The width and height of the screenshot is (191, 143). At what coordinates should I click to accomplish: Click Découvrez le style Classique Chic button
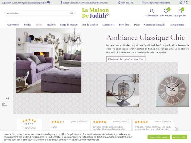[x=126, y=59]
